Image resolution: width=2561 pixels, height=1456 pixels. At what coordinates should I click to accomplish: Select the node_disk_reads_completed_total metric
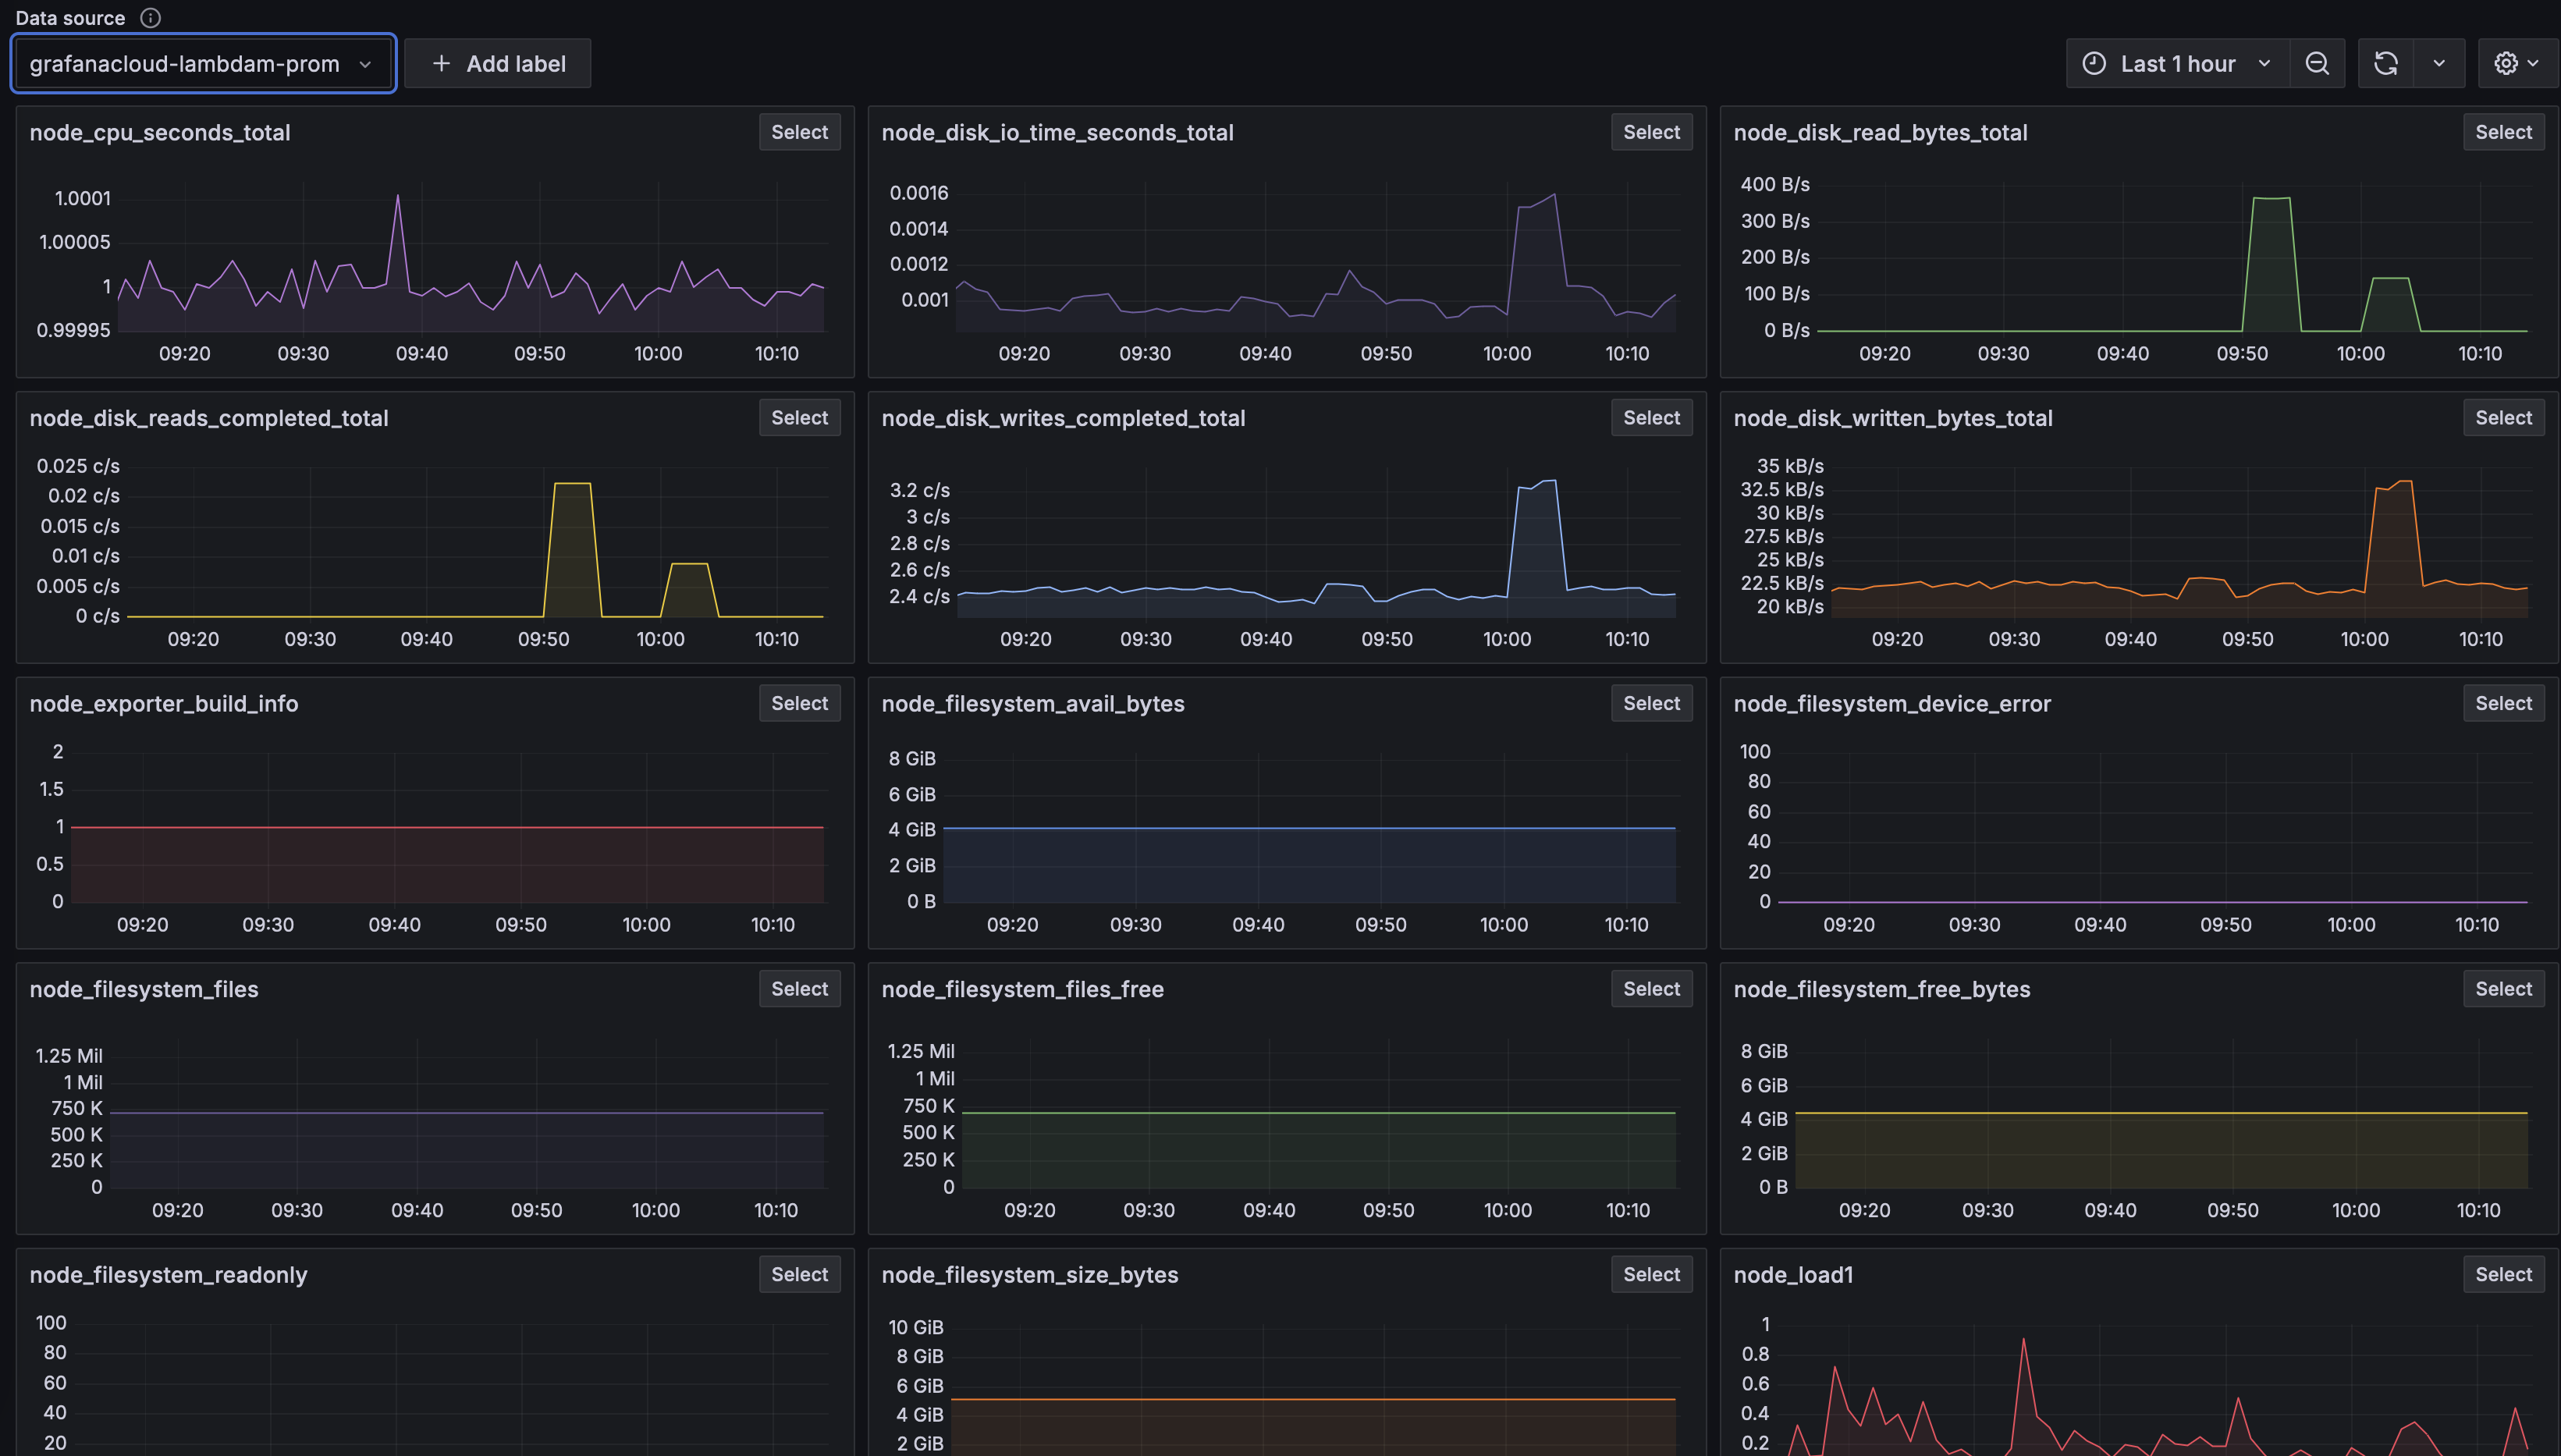coord(799,418)
